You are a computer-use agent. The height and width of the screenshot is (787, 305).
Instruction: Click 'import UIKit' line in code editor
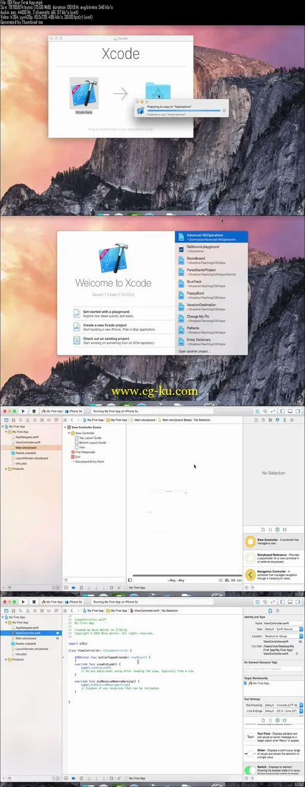coord(77,643)
